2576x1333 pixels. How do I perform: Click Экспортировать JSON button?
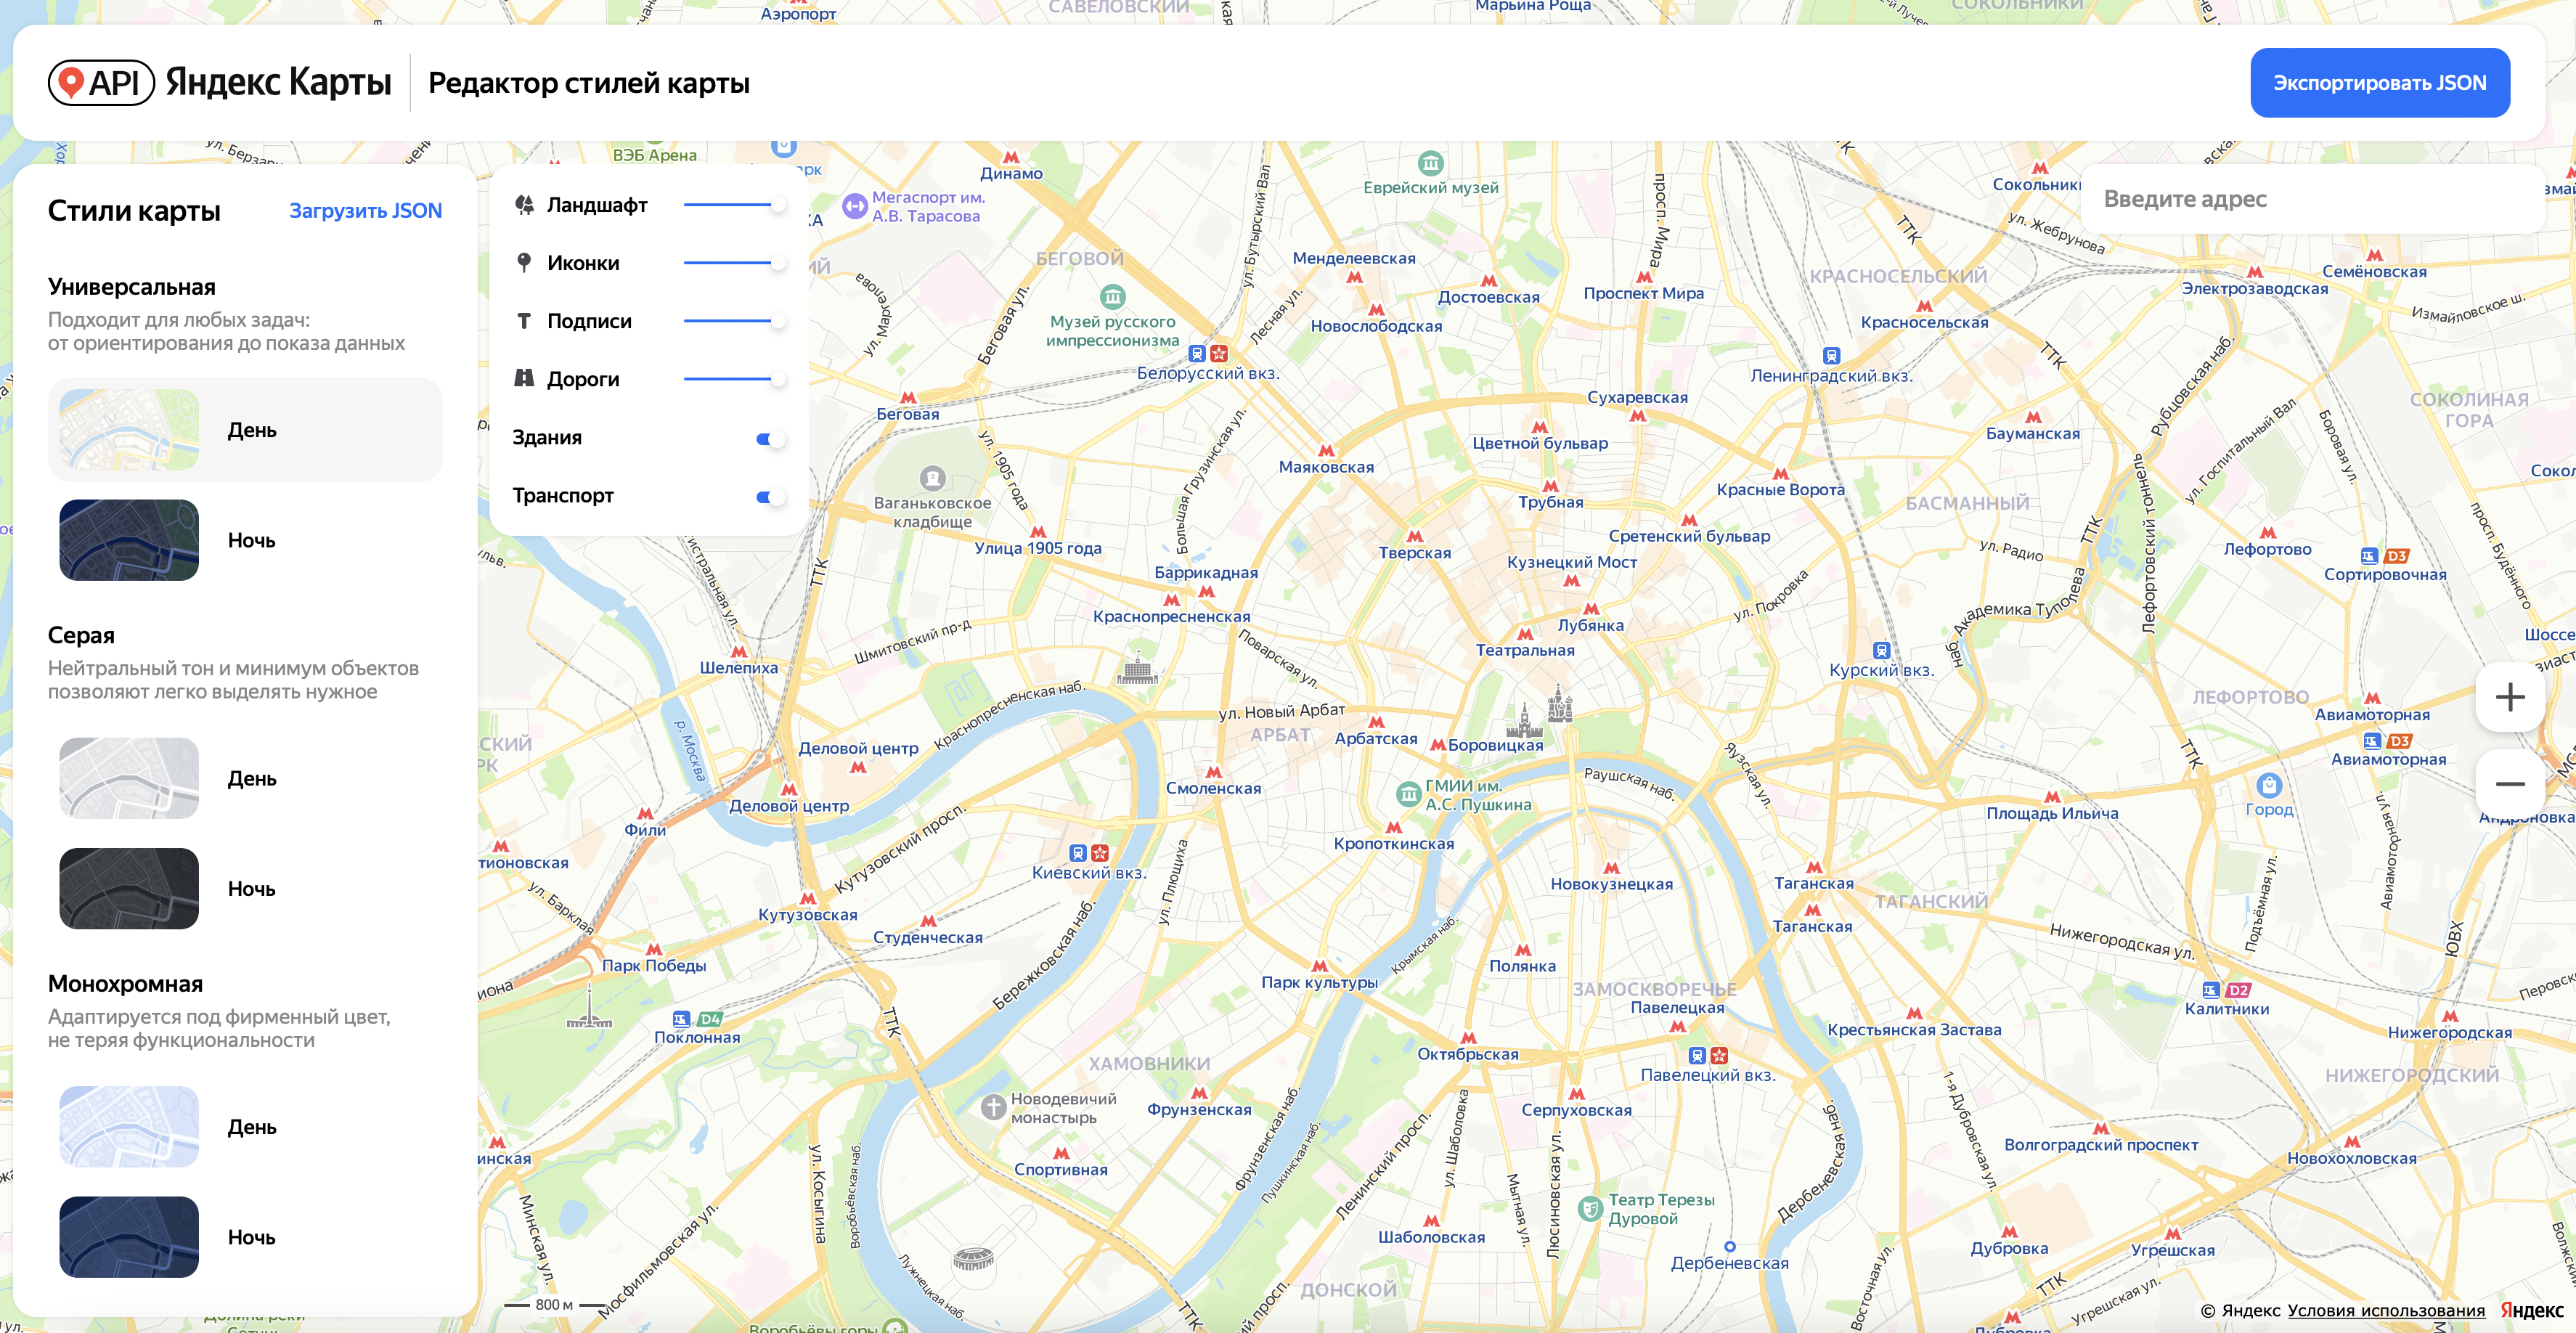2380,83
